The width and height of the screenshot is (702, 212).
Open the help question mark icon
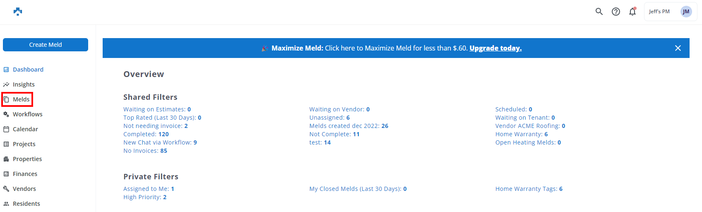point(616,12)
